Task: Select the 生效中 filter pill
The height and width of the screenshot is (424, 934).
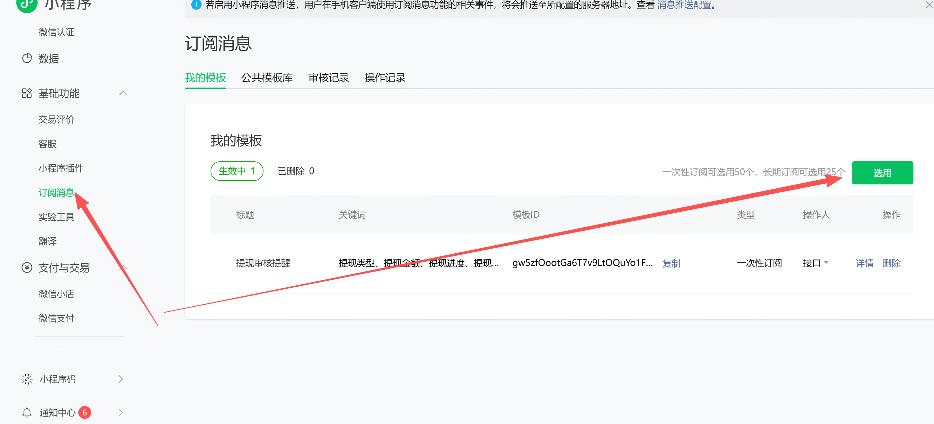Action: (x=237, y=171)
